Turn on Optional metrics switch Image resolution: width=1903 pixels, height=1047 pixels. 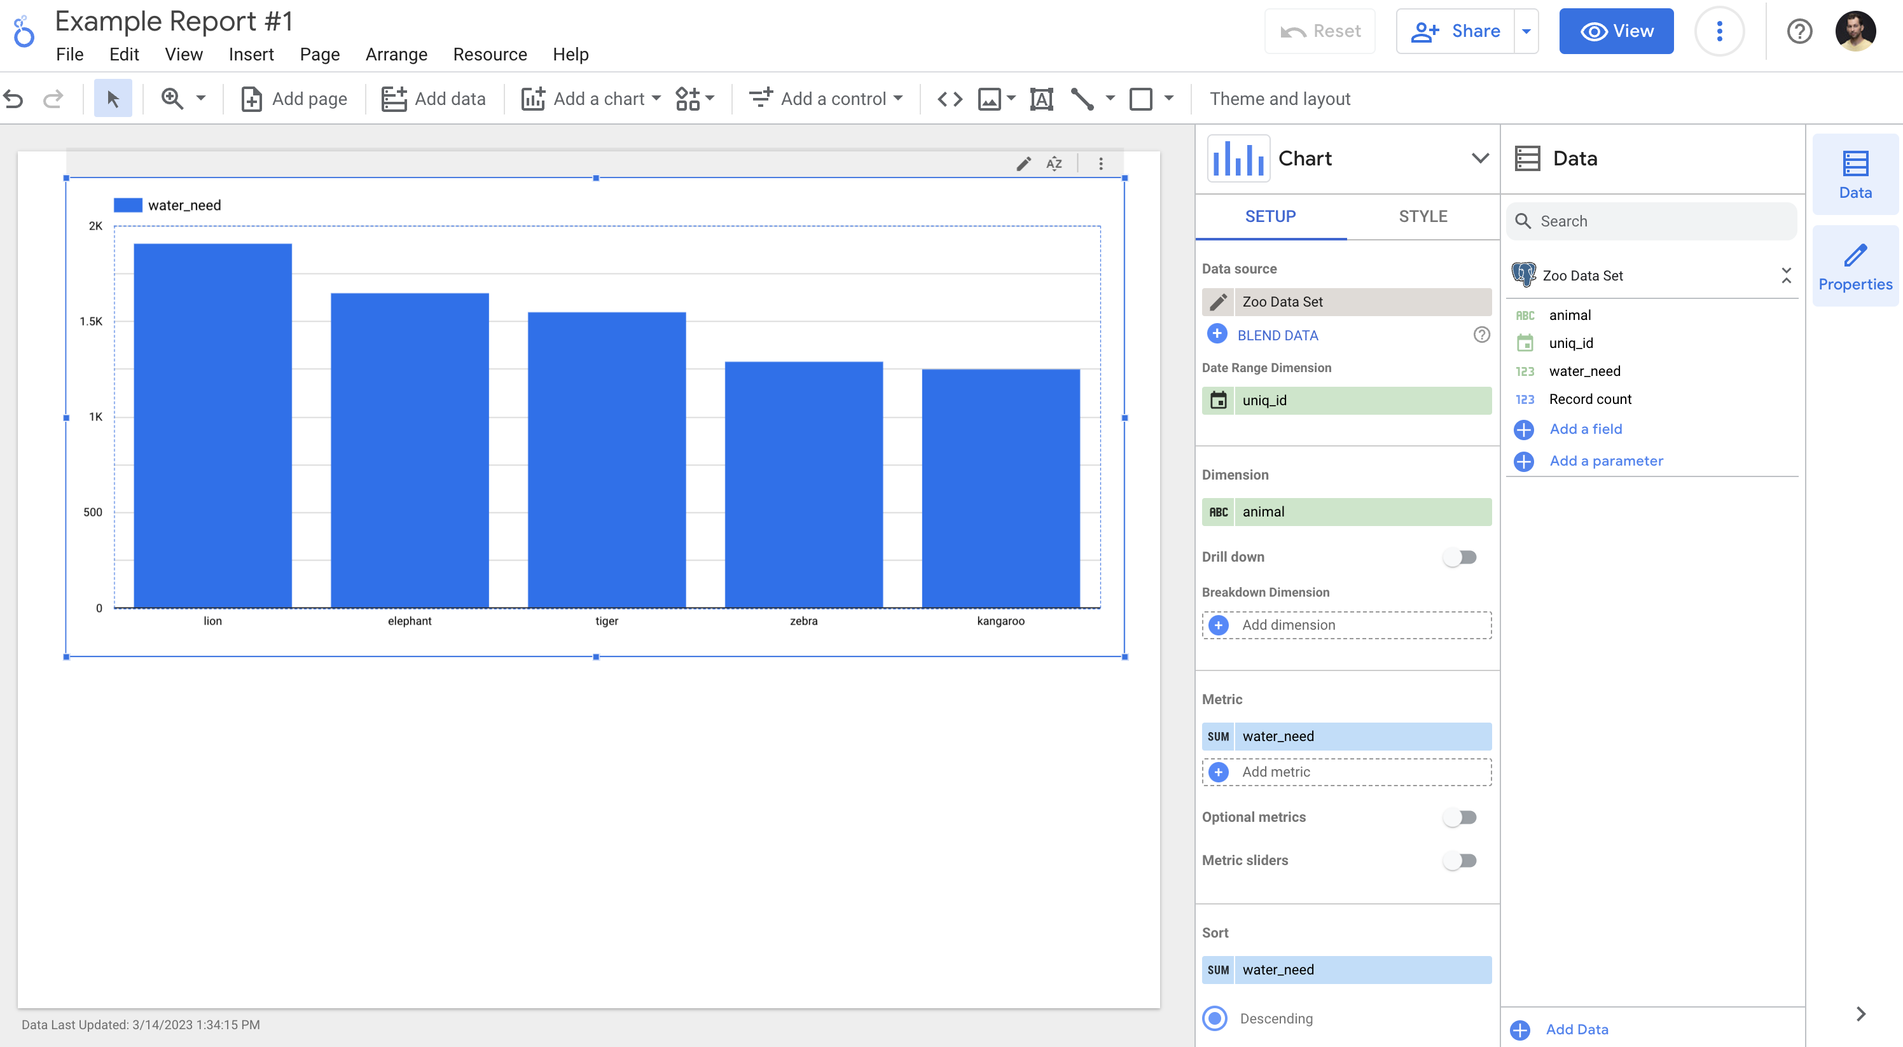(x=1460, y=817)
